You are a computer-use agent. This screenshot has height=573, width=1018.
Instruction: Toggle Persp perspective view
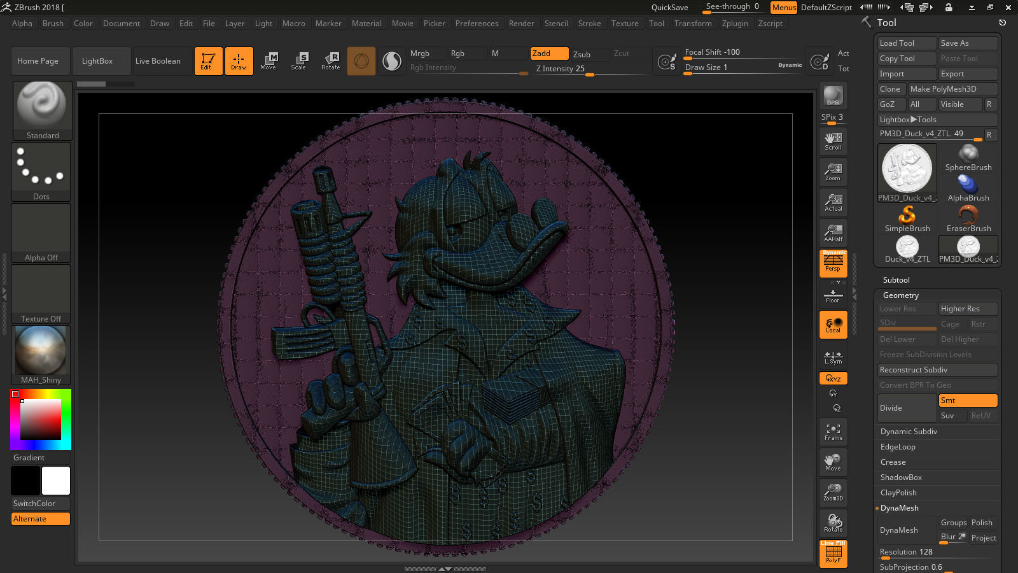(x=833, y=263)
